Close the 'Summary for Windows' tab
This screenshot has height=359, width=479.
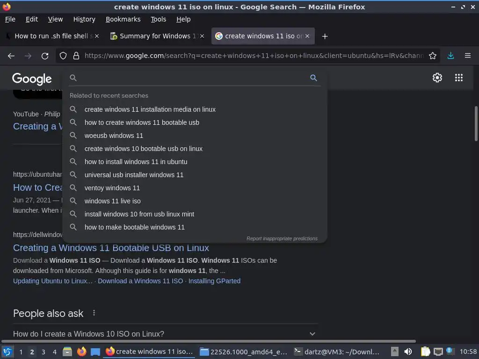(202, 36)
